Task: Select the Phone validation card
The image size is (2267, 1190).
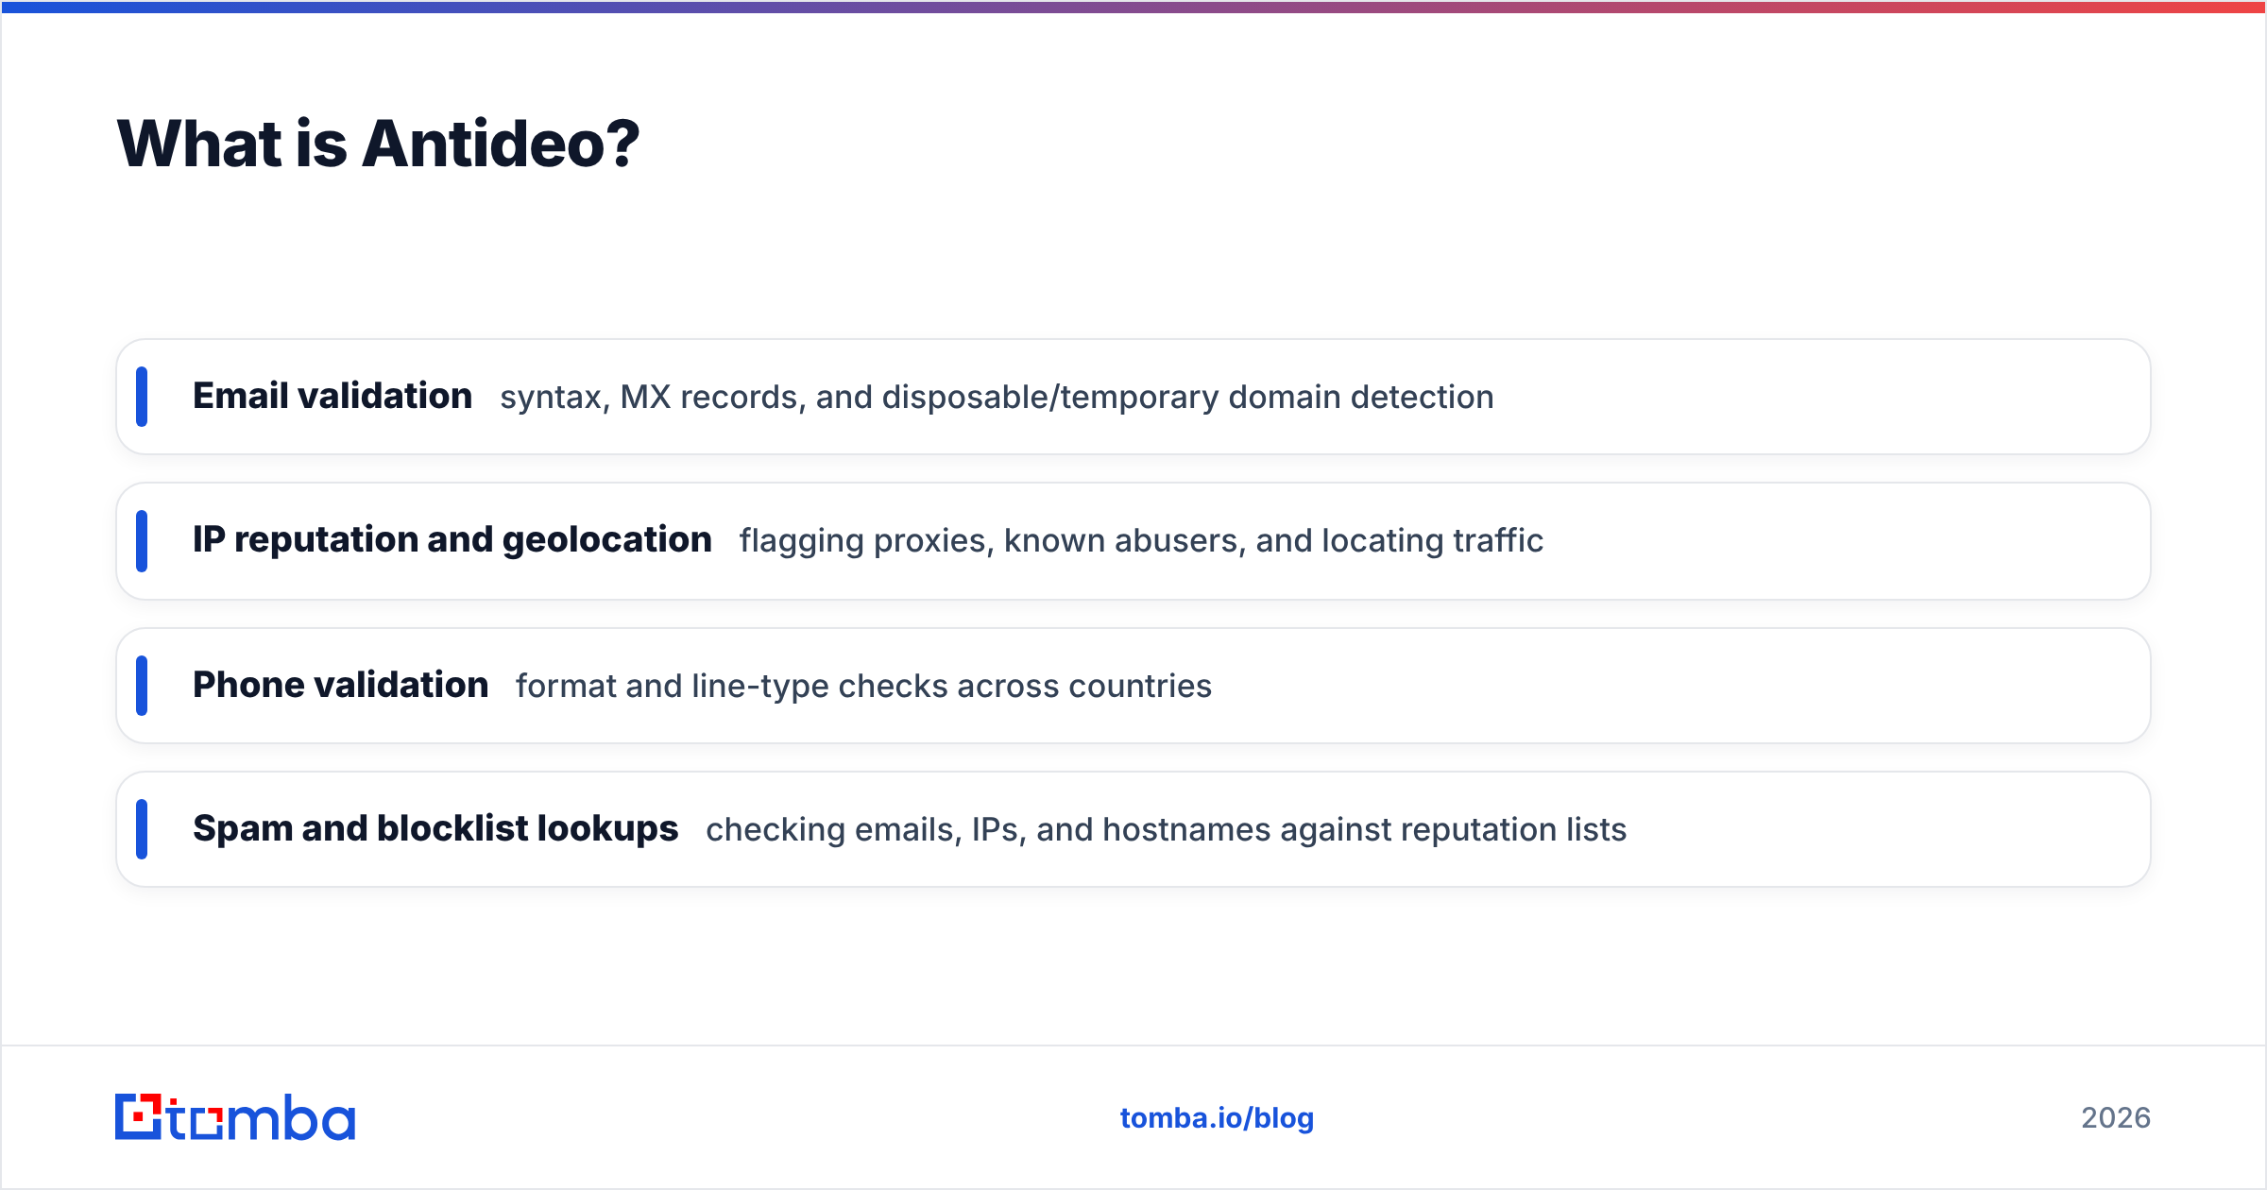Action: pos(1133,686)
